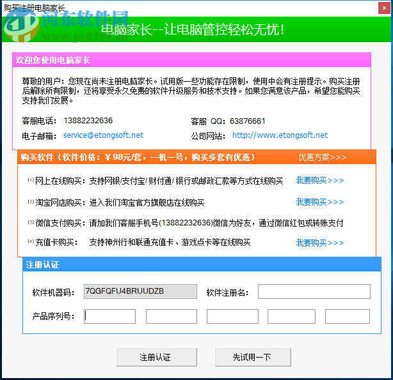Click 我要购买 for 充值卡购买
This screenshot has height=380, width=393.
pyautogui.click(x=320, y=243)
